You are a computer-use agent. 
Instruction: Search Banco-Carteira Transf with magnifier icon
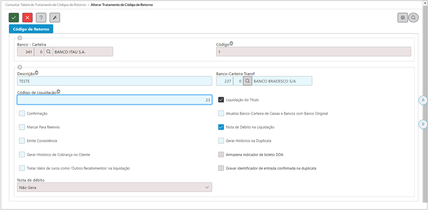pos(248,81)
